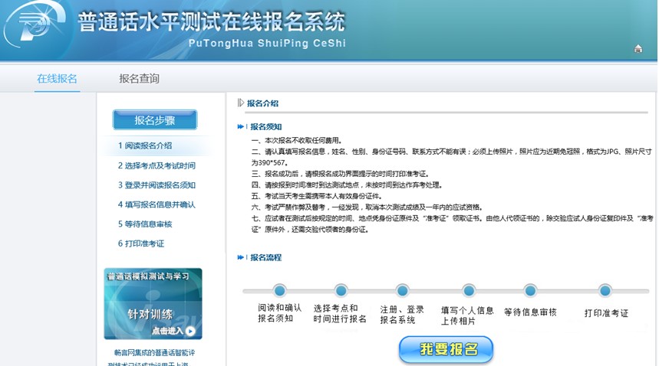Image resolution: width=659 pixels, height=366 pixels.
Task: Go to step 6 打印准考证 in sidebar
Action: (141, 243)
